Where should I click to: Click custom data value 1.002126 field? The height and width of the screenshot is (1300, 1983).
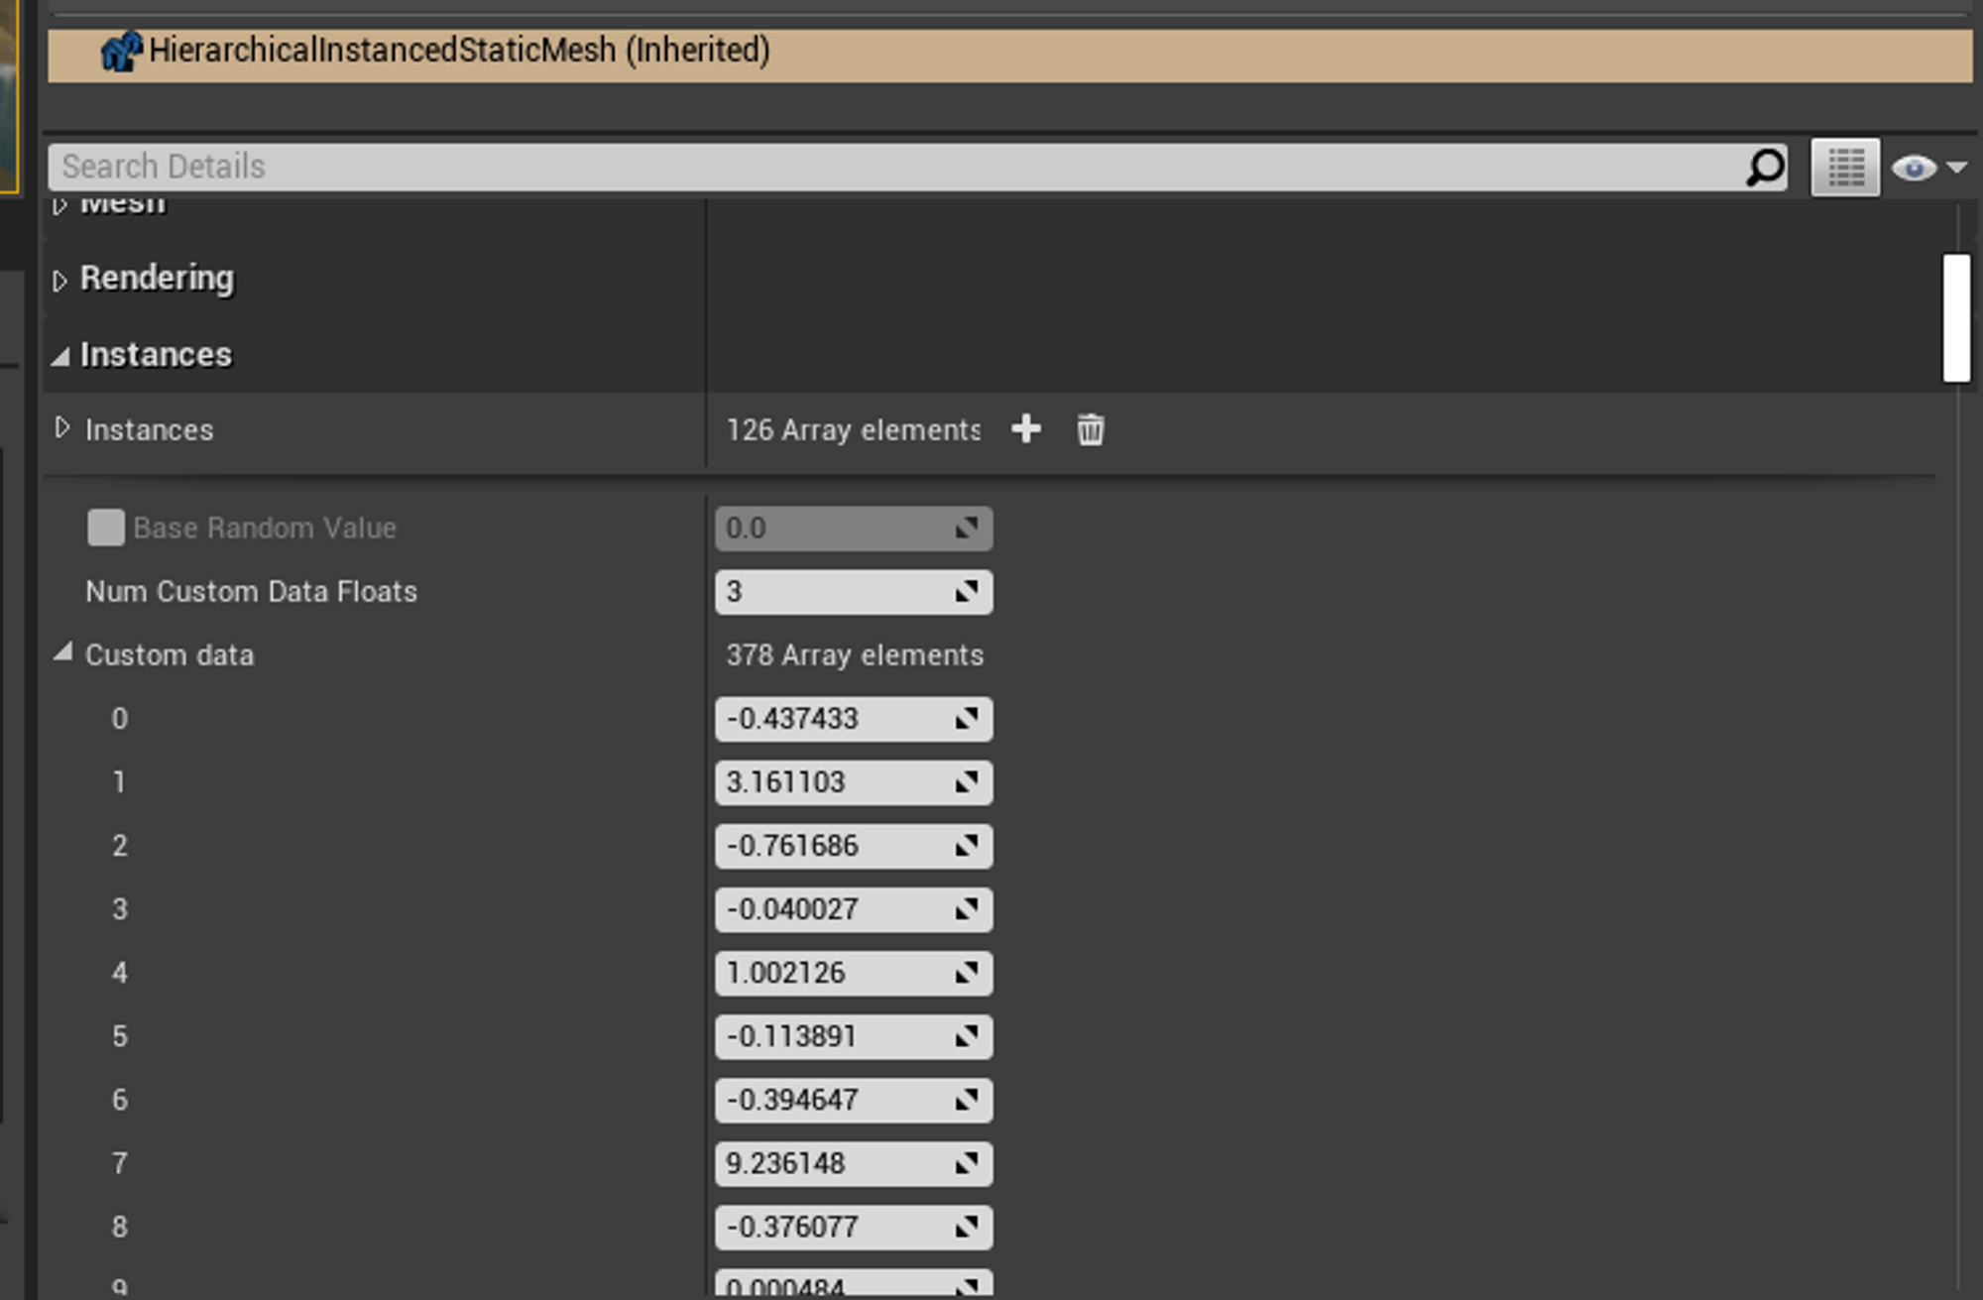pyautogui.click(x=833, y=973)
